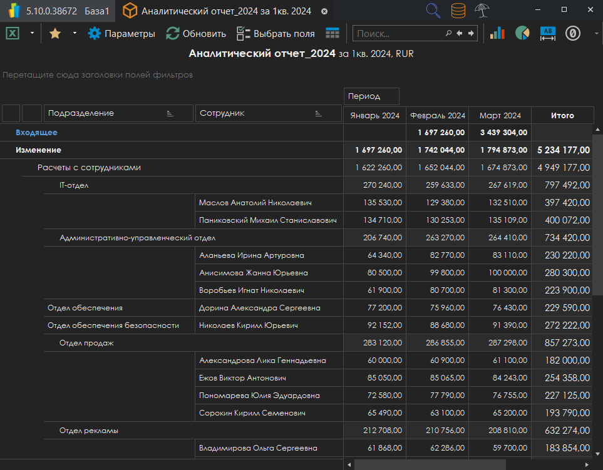Click the Обновить button
The width and height of the screenshot is (603, 470).
tap(196, 34)
